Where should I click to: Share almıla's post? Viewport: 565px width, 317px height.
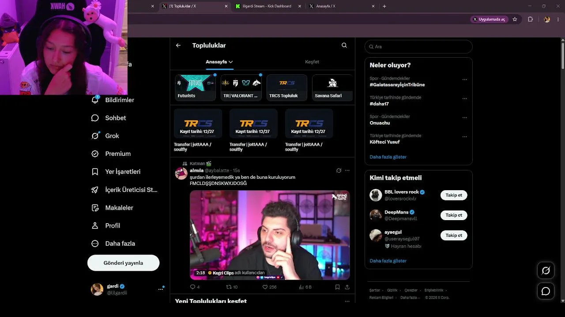pos(347,287)
